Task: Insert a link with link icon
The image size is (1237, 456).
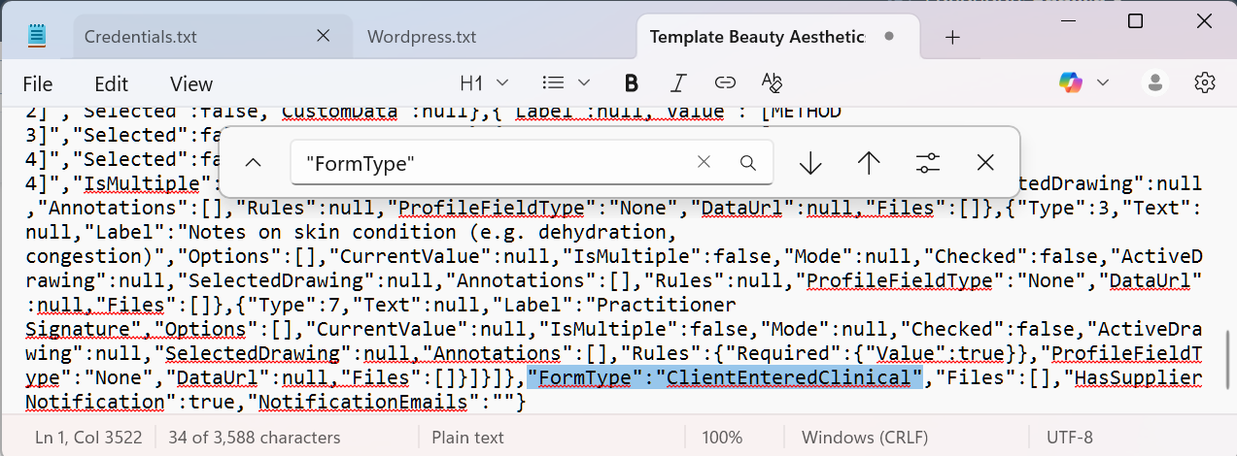Action: pyautogui.click(x=725, y=82)
